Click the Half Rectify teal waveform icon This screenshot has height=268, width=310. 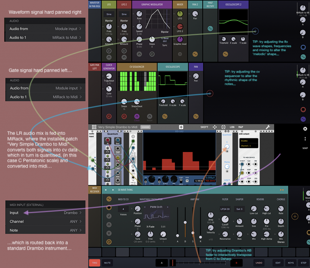point(210,29)
